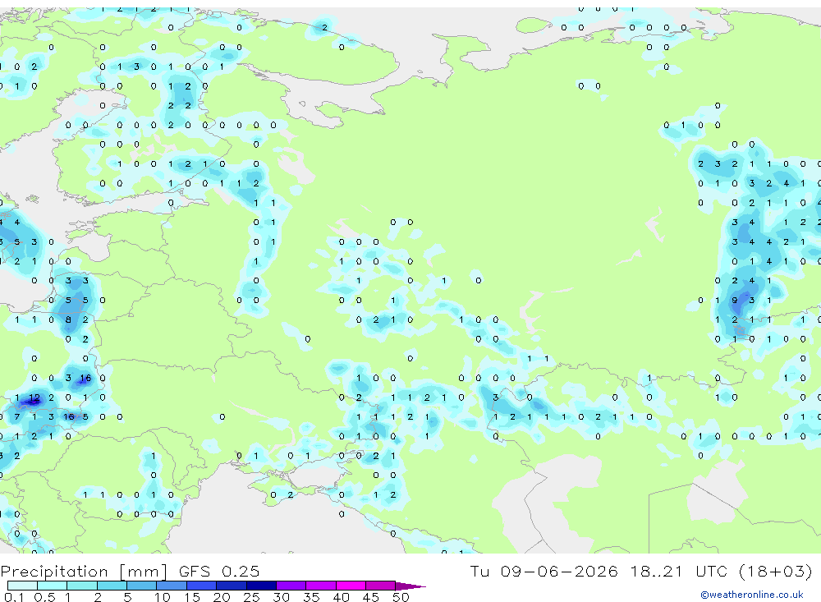
Task: Click the 'Precipitation [mm]' title text
Action: pyautogui.click(x=85, y=571)
